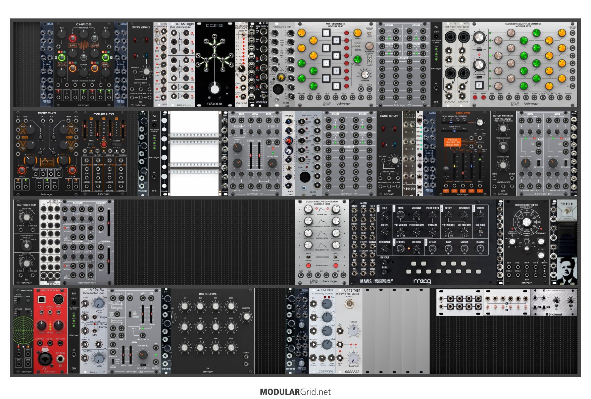Viewport: 591px width, 399px height.
Task: Click coupling mode knob on Dual Trigger Delay
Action: [27, 245]
